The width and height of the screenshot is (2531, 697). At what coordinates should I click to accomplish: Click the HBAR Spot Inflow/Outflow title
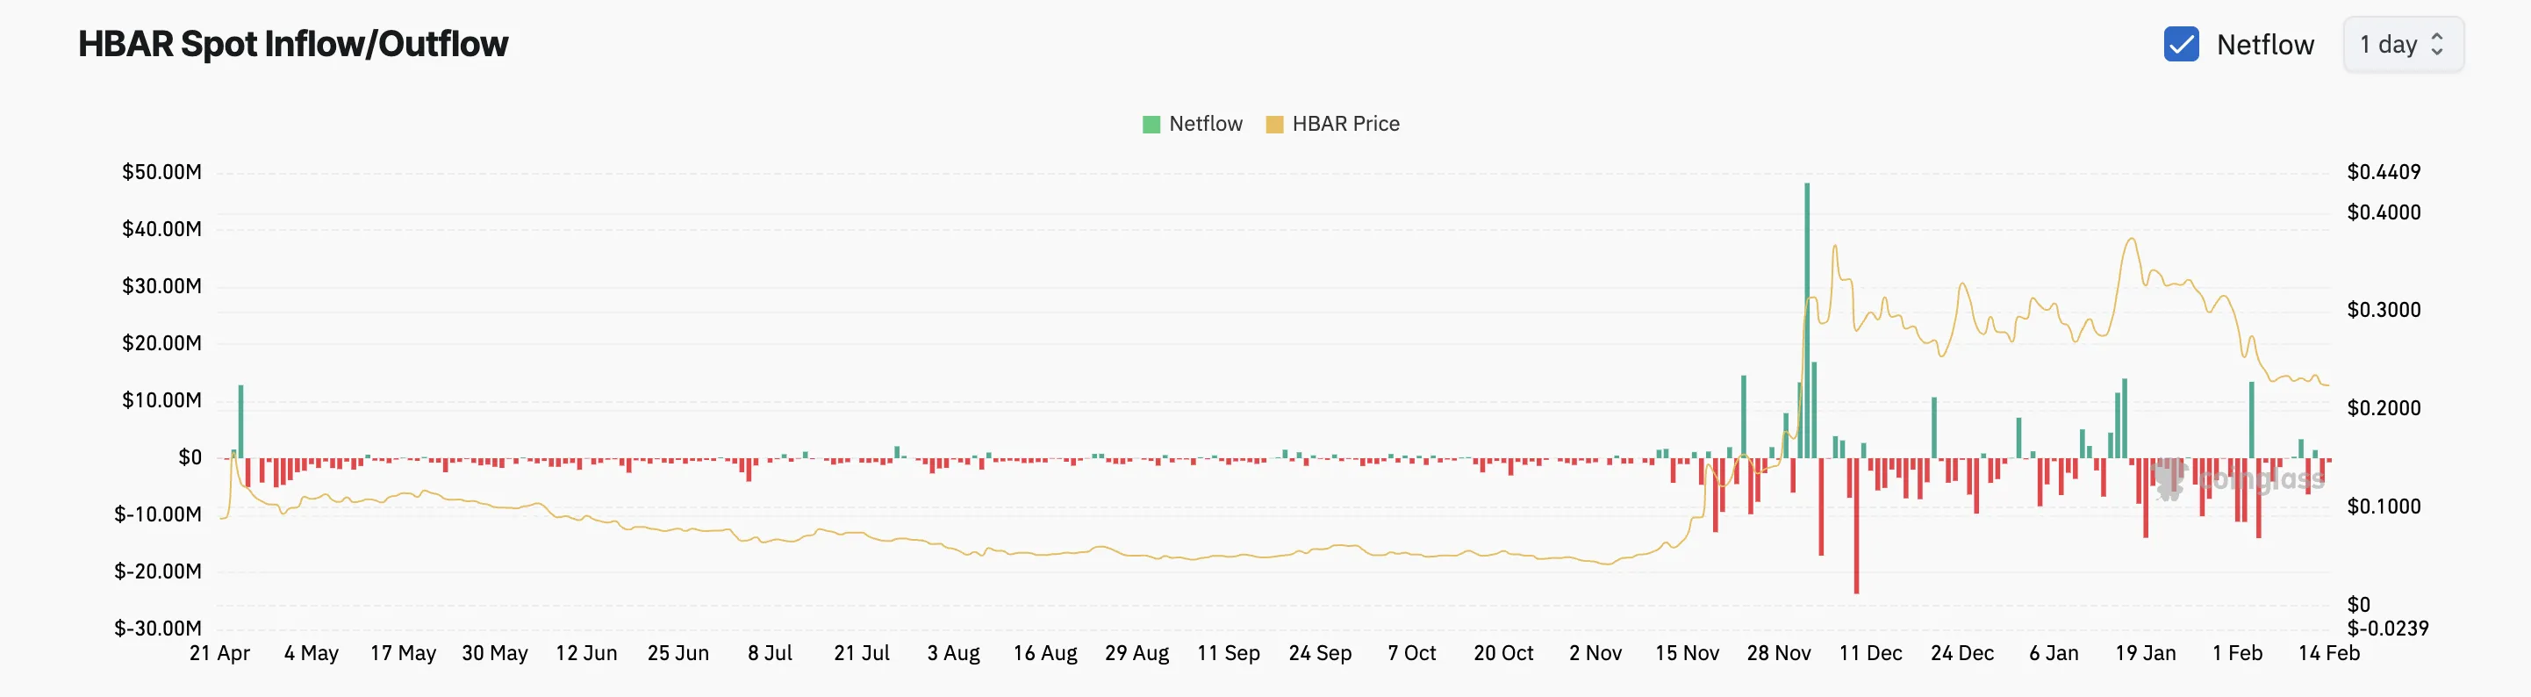[x=293, y=44]
